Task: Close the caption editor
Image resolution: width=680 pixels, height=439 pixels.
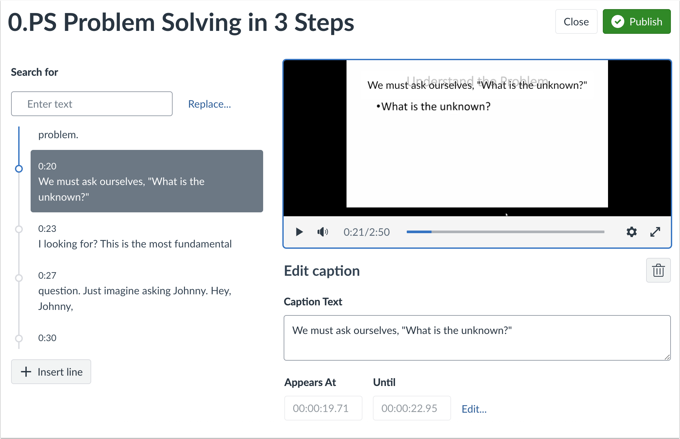Action: click(576, 21)
